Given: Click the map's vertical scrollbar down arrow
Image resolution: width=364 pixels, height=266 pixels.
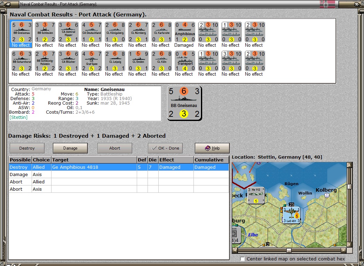Looking at the screenshot, I should tap(350, 244).
